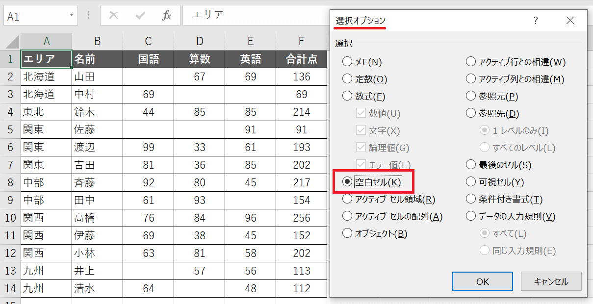Click the 合計点 header cell
Screen dimensions: 593x304
301,59
